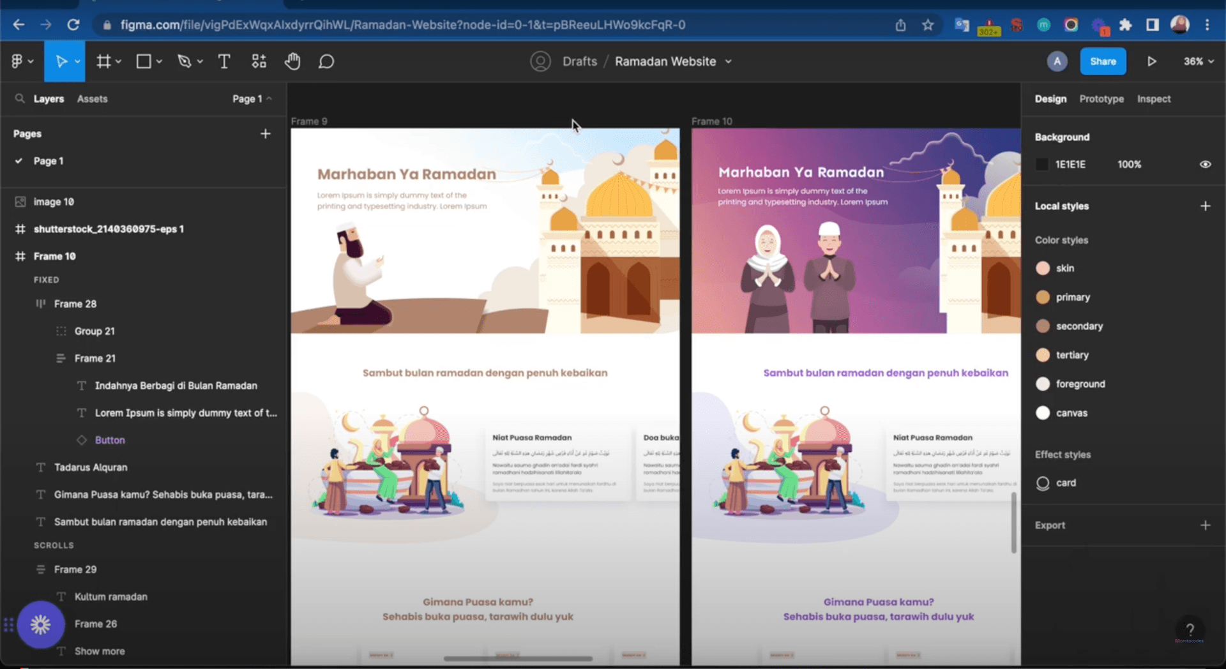Viewport: 1226px width, 669px height.
Task: Click the Share button
Action: [x=1103, y=61]
